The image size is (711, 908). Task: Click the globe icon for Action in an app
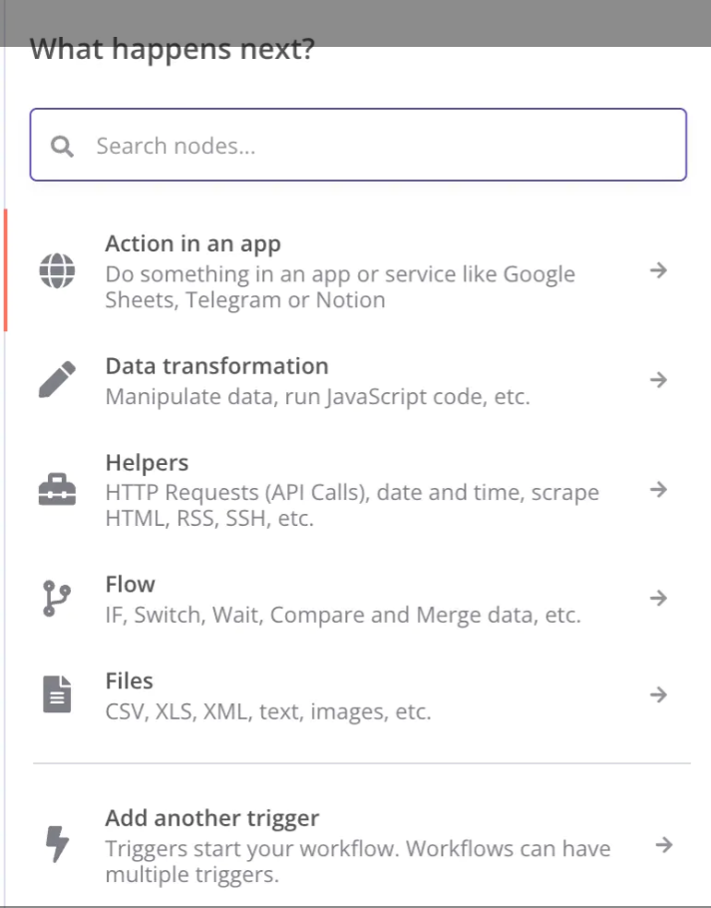[57, 270]
